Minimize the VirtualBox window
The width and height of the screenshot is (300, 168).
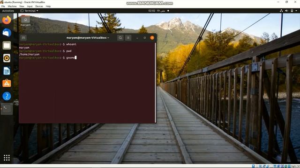[x=278, y=2]
